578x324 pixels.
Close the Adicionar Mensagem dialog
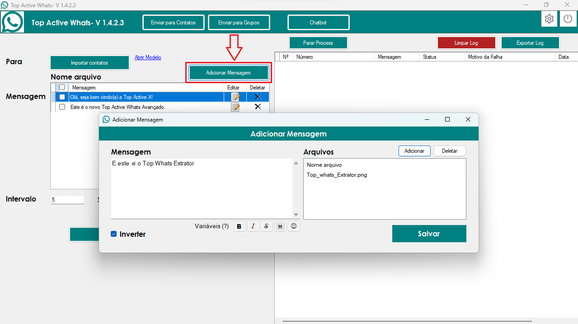pyautogui.click(x=468, y=119)
